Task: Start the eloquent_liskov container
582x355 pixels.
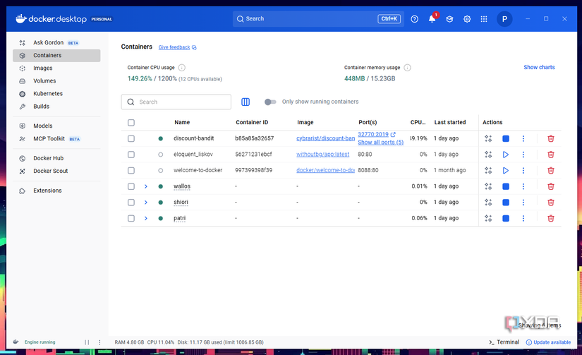Action: tap(506, 155)
